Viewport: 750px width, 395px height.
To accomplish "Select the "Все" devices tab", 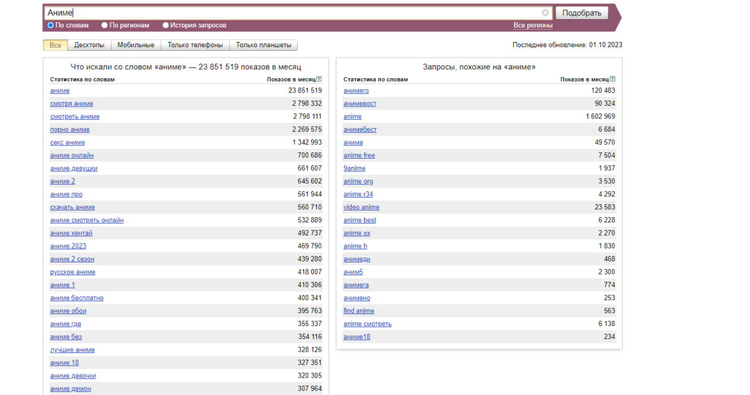I will click(55, 45).
